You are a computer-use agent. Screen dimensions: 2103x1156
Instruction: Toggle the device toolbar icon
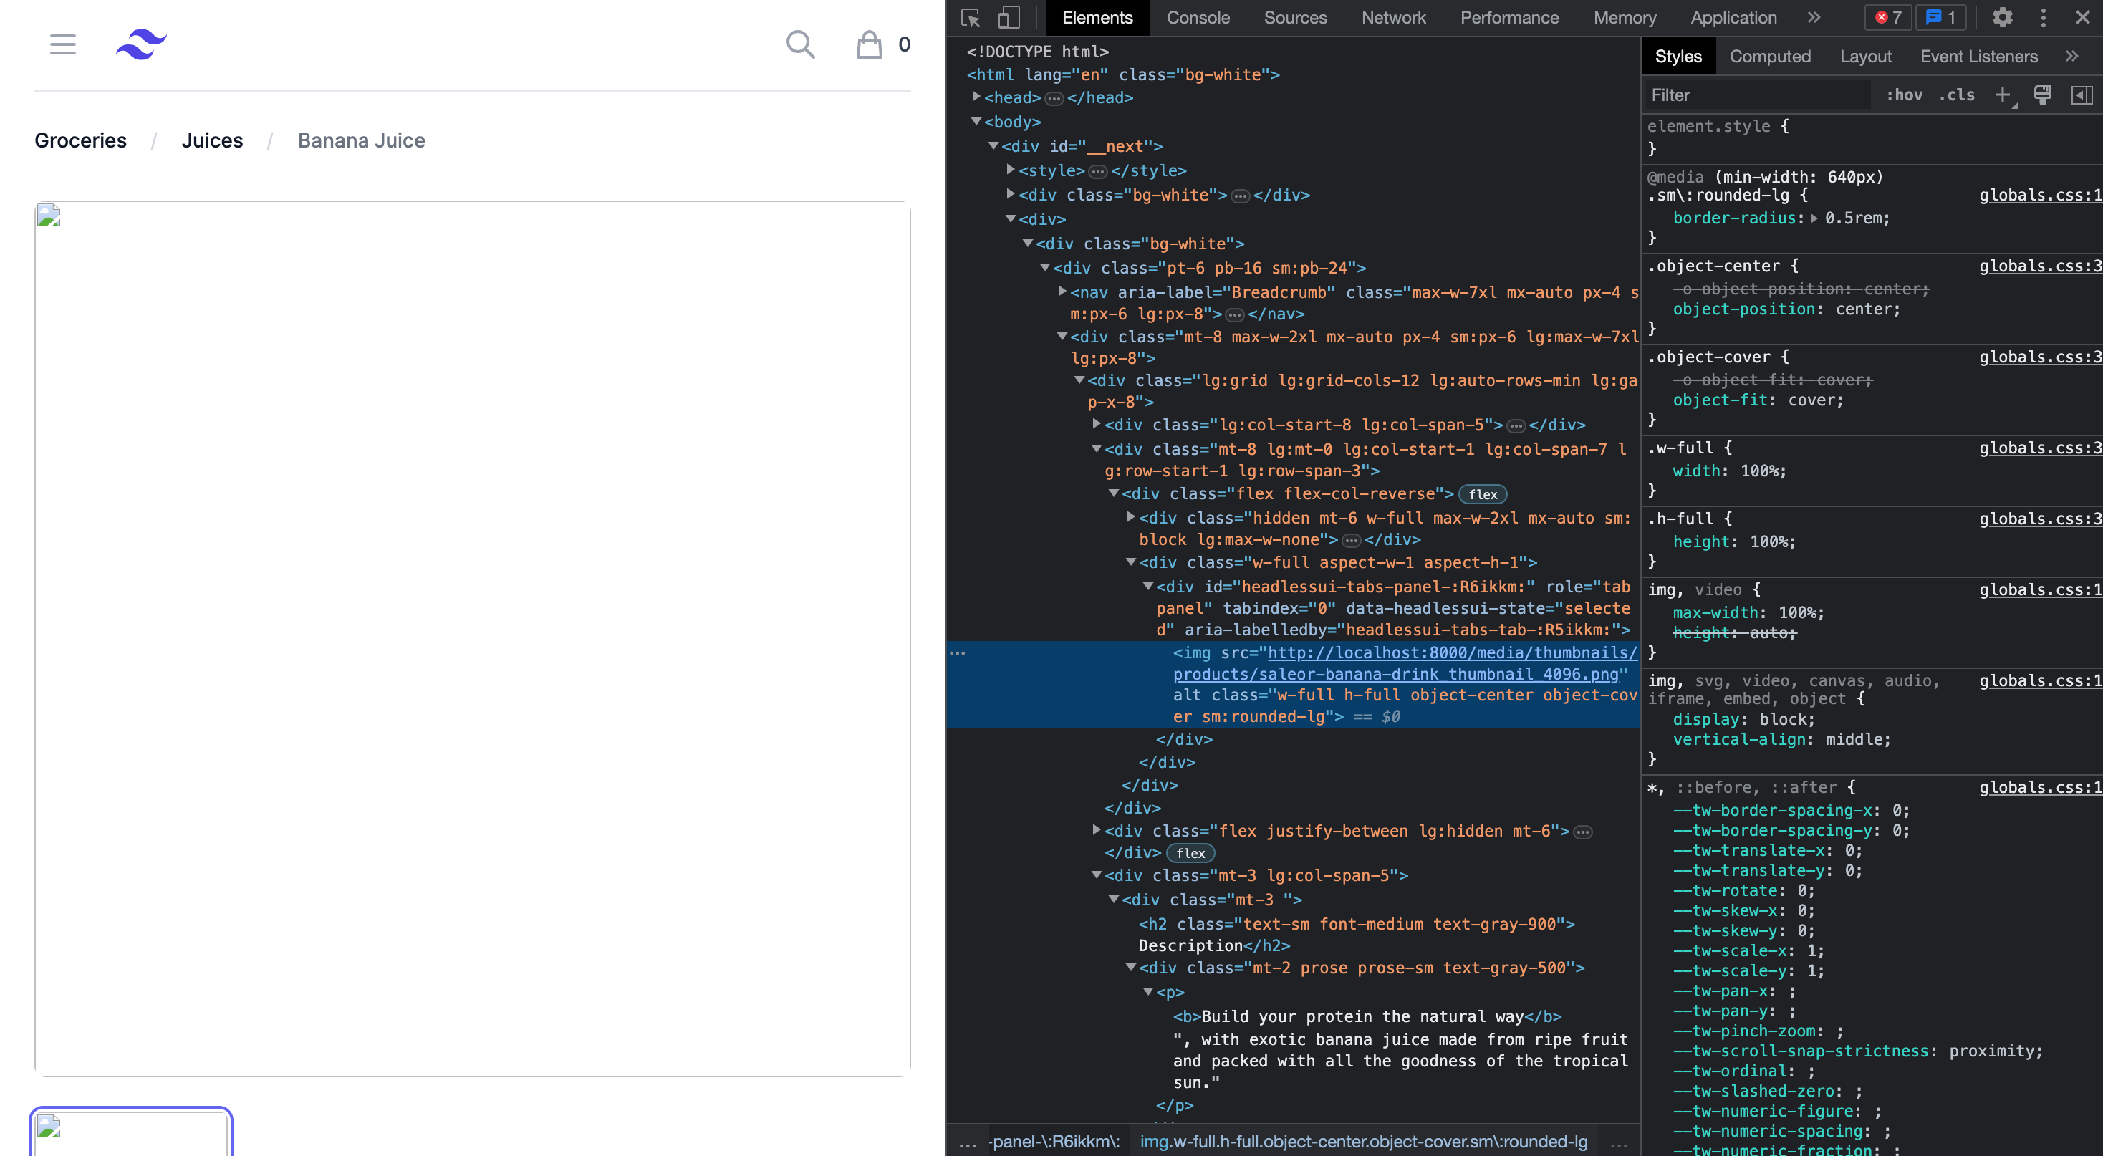click(x=1009, y=17)
